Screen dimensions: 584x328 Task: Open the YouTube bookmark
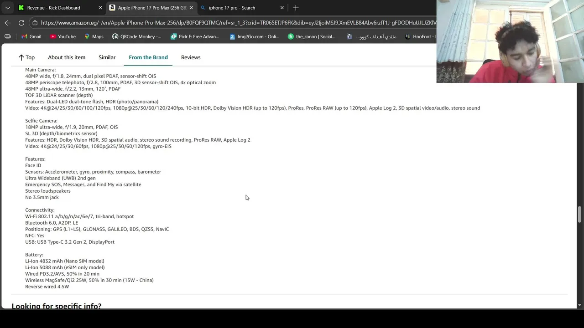click(x=63, y=36)
